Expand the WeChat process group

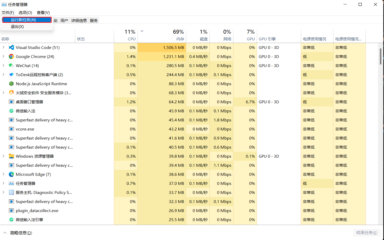coord(3,66)
